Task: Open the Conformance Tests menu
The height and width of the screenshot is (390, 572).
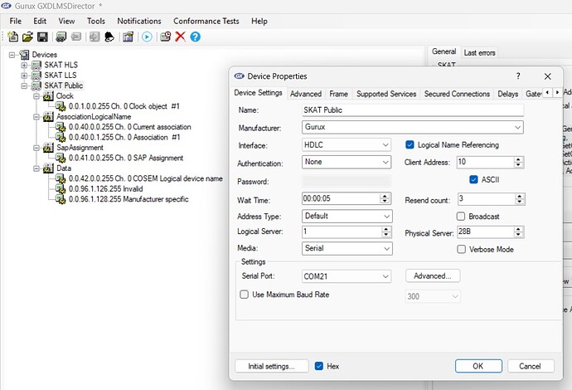Action: pos(206,20)
